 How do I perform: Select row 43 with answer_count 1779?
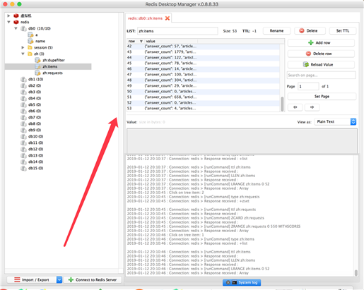click(x=204, y=52)
